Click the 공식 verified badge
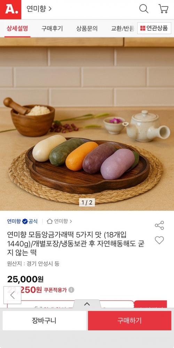Image resolution: width=174 pixels, height=348 pixels. (x=30, y=221)
